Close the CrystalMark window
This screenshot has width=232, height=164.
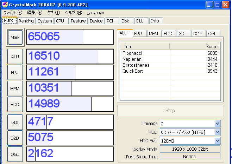coord(225,5)
